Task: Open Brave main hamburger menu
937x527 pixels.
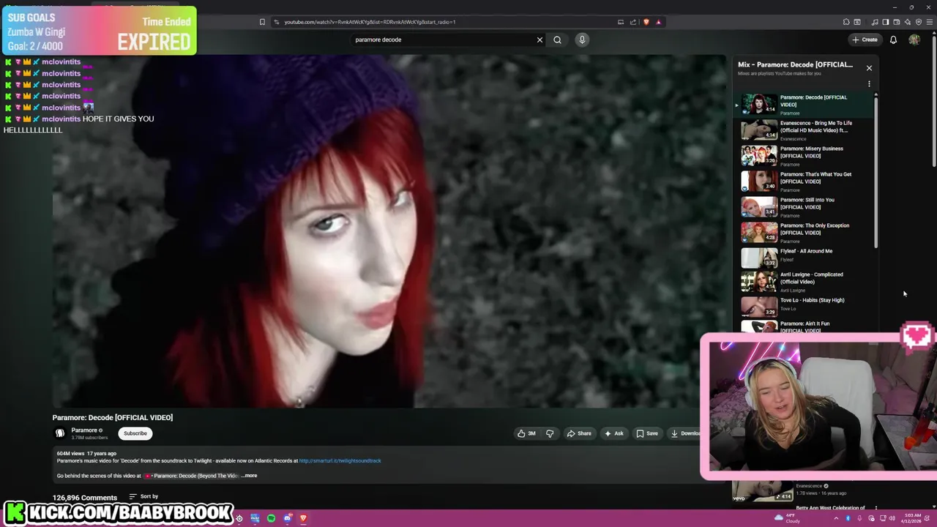Action: pyautogui.click(x=930, y=22)
